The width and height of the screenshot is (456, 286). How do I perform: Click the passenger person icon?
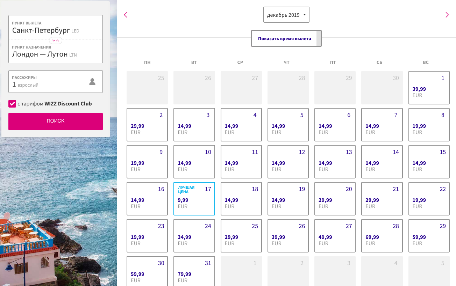92,82
